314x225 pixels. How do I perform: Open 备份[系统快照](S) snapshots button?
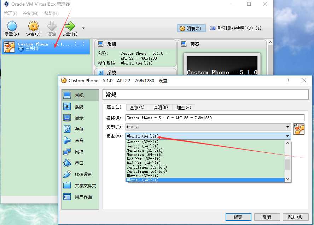pyautogui.click(x=235, y=28)
